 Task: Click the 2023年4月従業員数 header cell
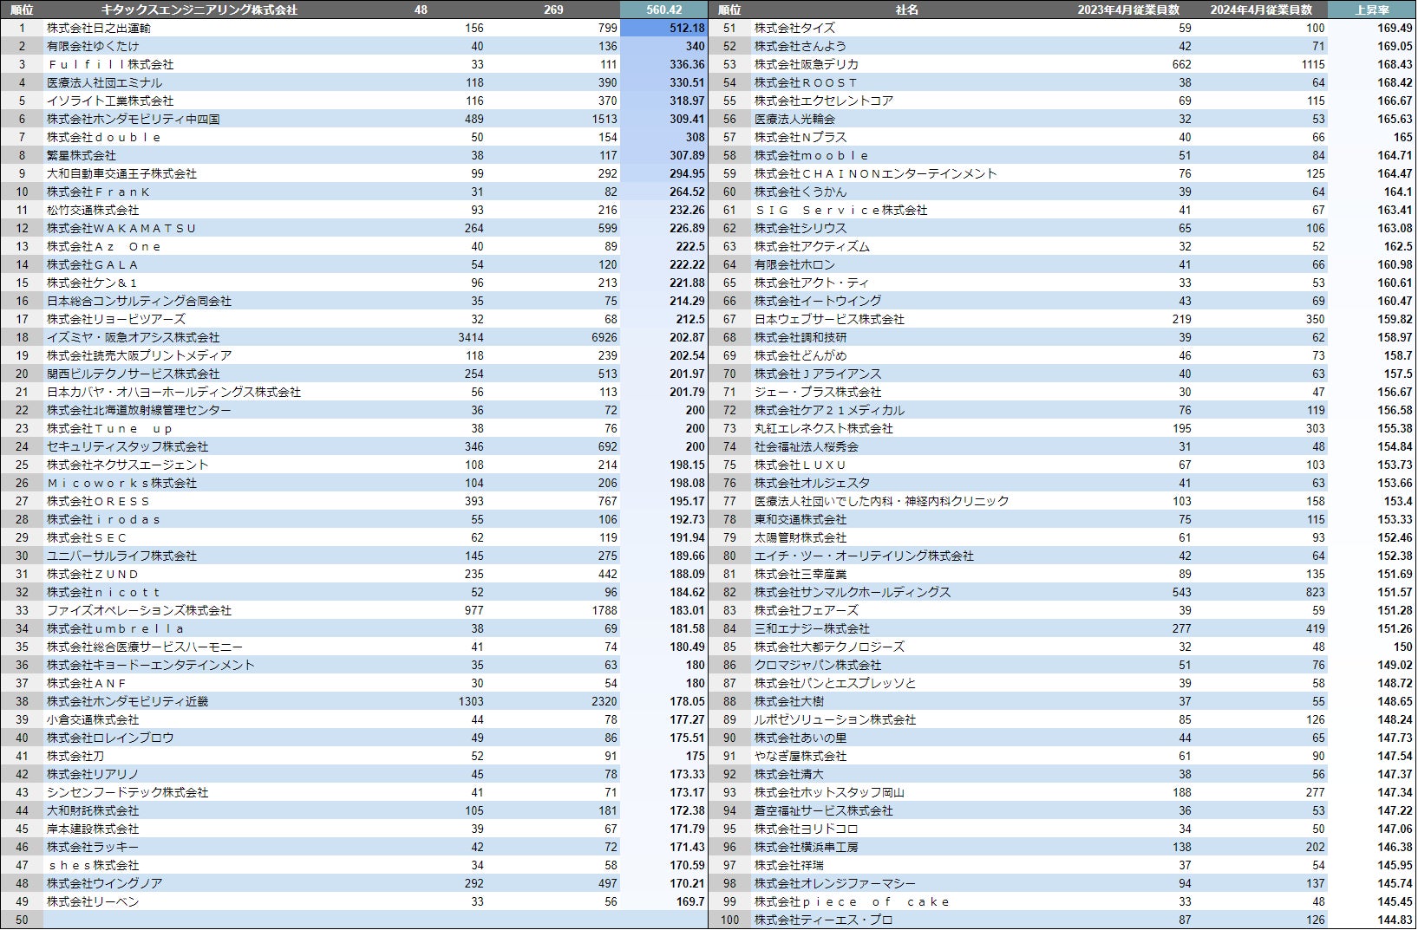pyautogui.click(x=1128, y=10)
